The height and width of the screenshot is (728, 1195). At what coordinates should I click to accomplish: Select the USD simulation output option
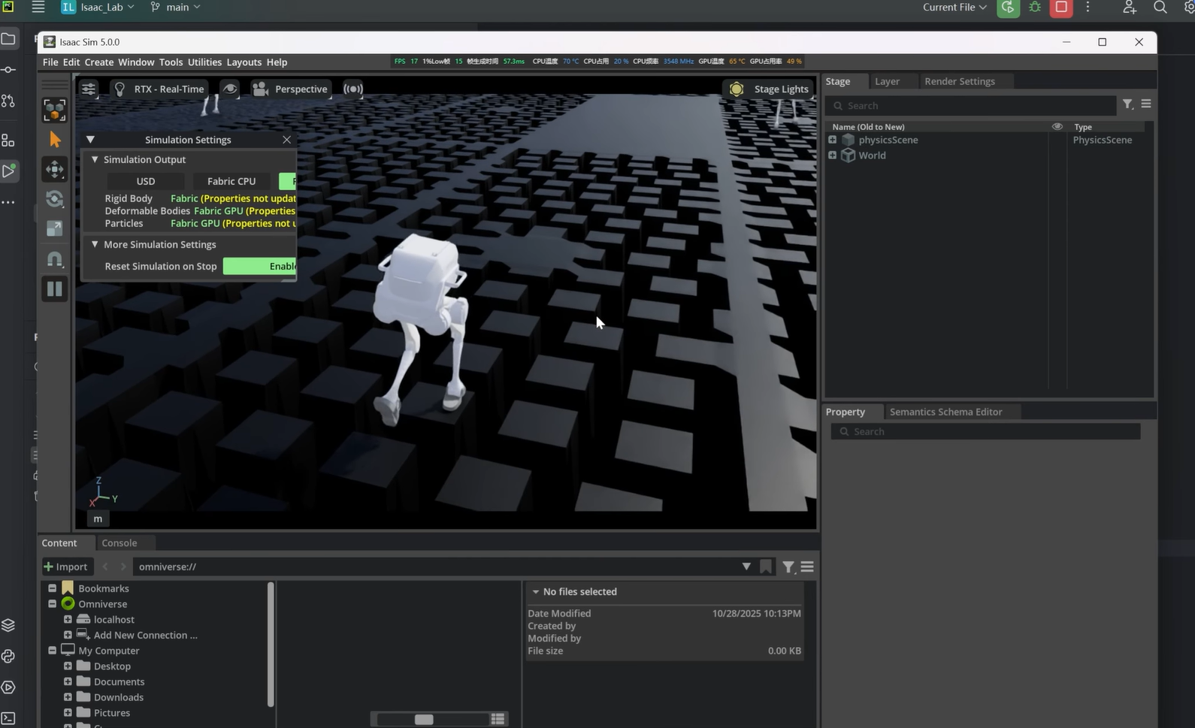click(146, 181)
